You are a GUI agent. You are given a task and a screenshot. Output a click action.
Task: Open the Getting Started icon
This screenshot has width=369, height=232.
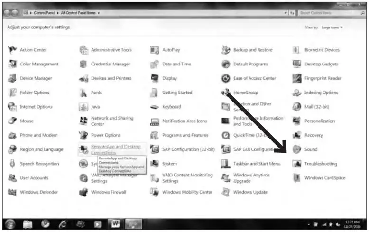pos(155,93)
